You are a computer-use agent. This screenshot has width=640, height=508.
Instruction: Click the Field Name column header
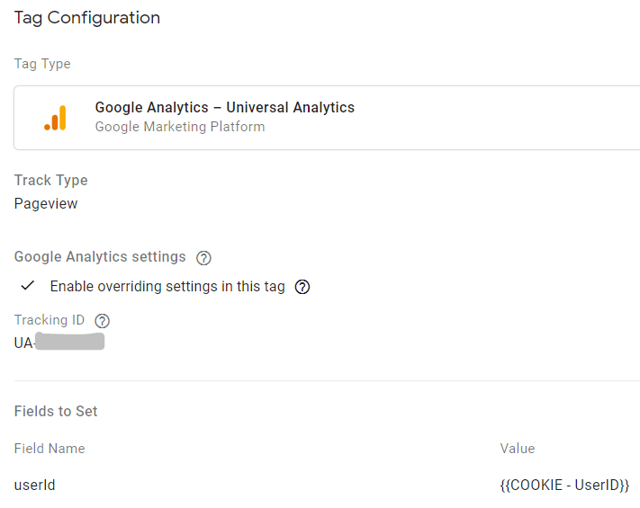[50, 449]
